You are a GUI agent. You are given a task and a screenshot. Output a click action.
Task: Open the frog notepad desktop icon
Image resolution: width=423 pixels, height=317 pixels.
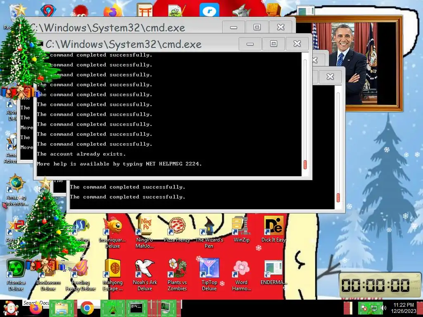tap(177, 11)
